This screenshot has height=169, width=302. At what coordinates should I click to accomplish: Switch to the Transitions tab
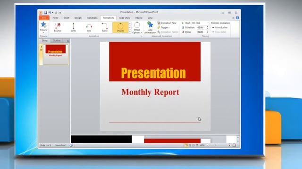(x=92, y=18)
